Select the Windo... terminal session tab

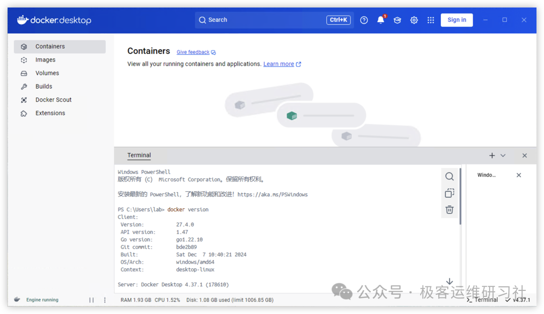487,175
